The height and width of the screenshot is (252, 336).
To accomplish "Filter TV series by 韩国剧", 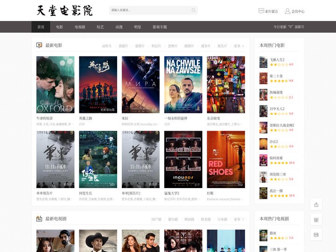I will 189,219.
